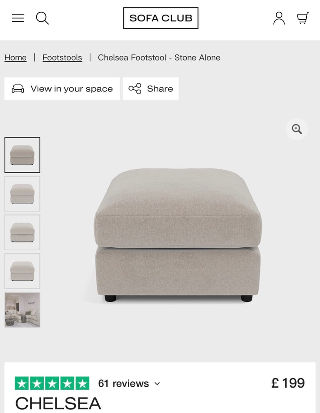Click the SOFA CLUB logo
Image resolution: width=320 pixels, height=413 pixels.
[x=161, y=18]
